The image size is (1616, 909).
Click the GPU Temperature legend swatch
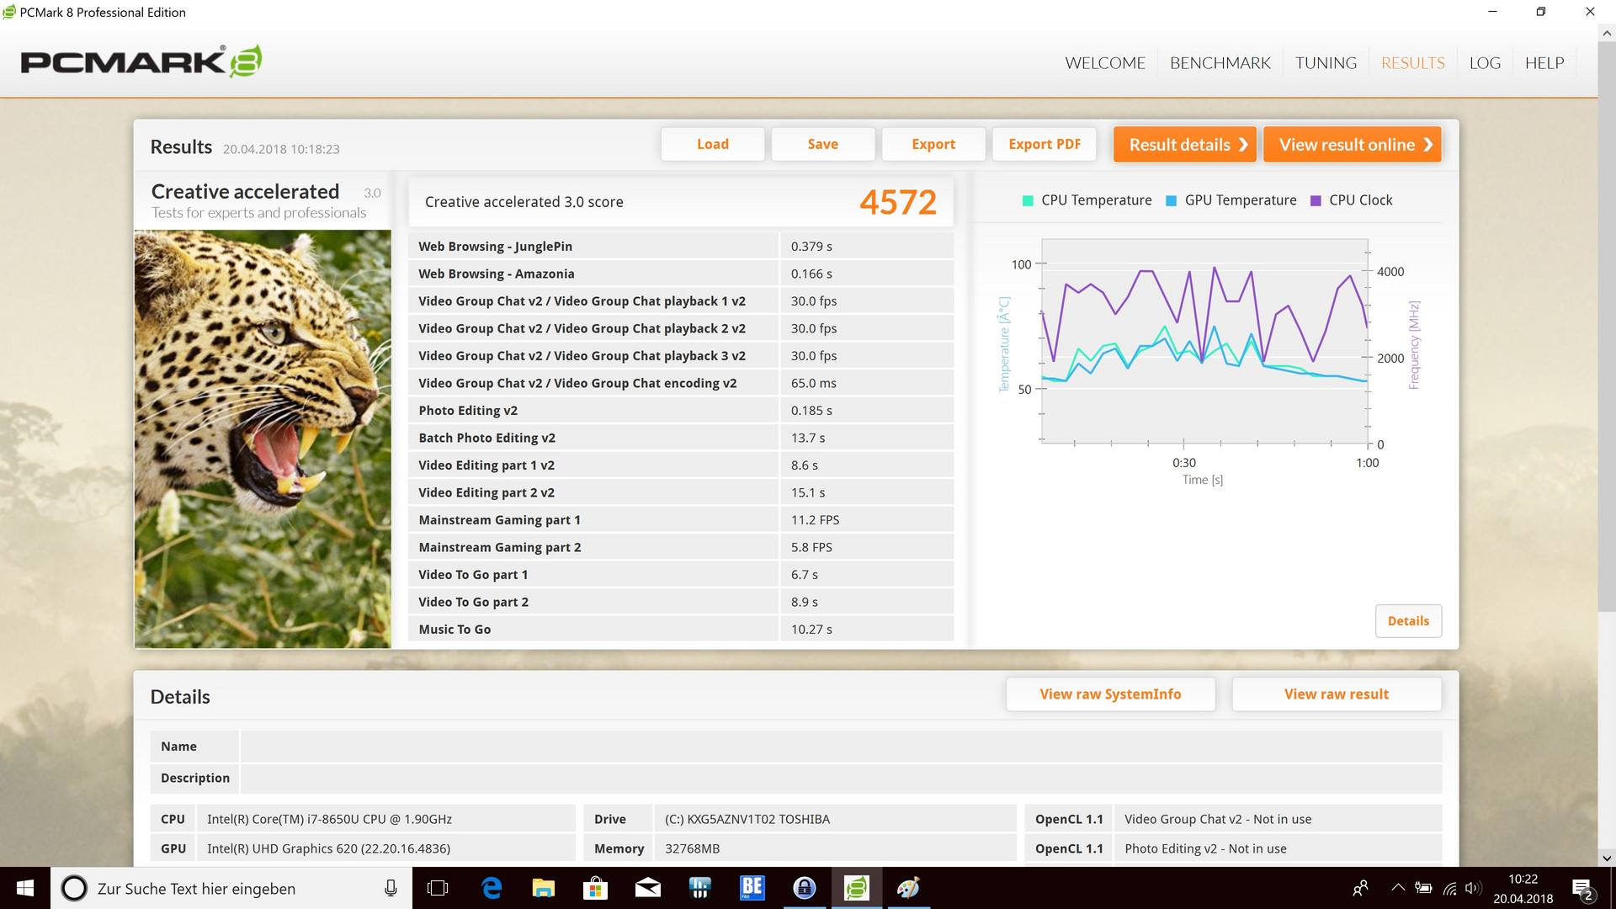1171,200
